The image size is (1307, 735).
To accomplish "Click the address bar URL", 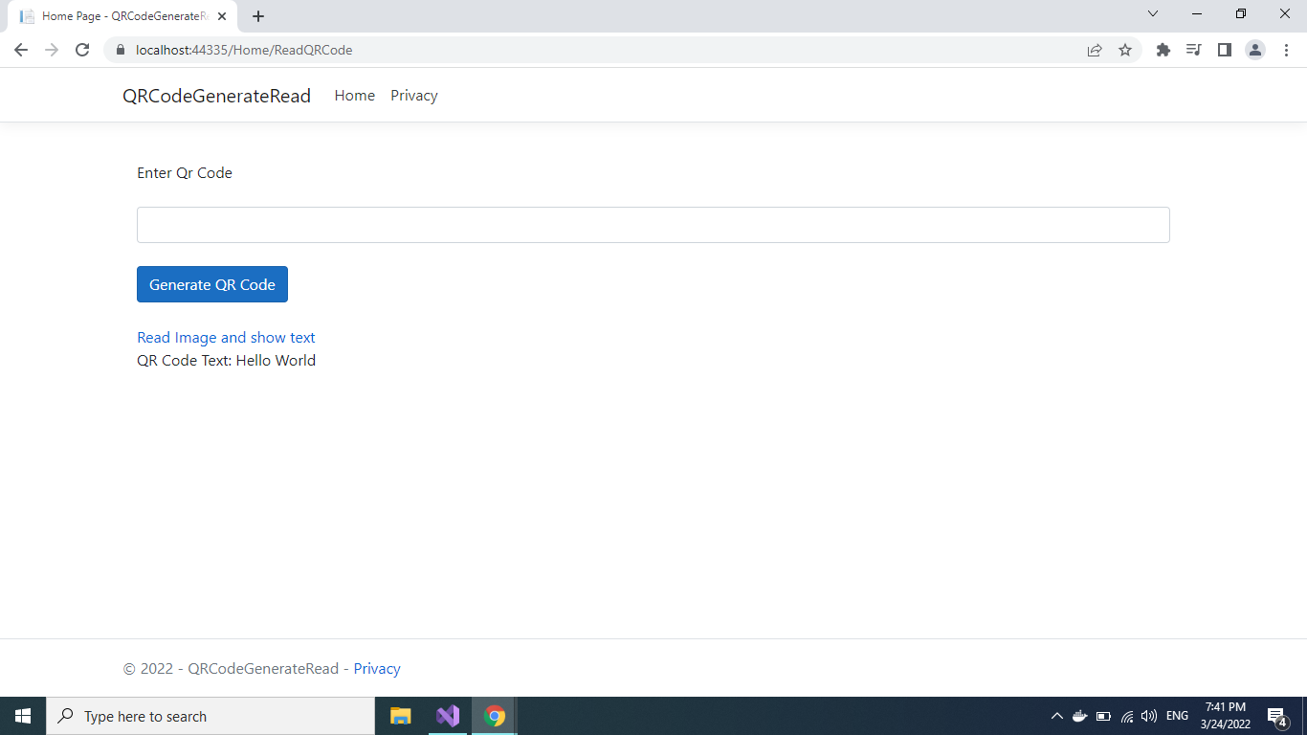I will coord(244,50).
